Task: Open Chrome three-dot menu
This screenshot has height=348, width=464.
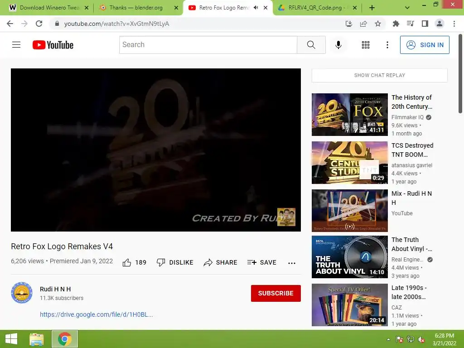Action: (x=454, y=24)
